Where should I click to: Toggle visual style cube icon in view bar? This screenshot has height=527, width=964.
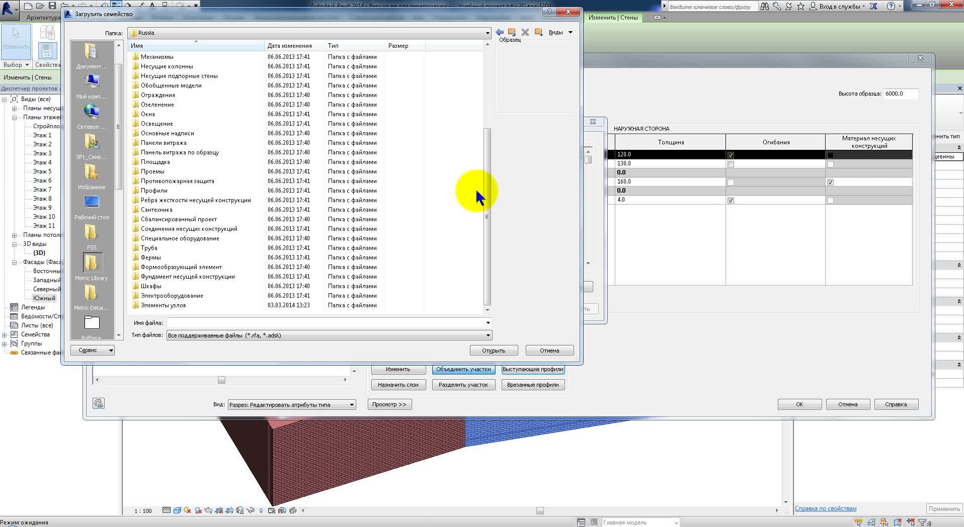[x=177, y=510]
